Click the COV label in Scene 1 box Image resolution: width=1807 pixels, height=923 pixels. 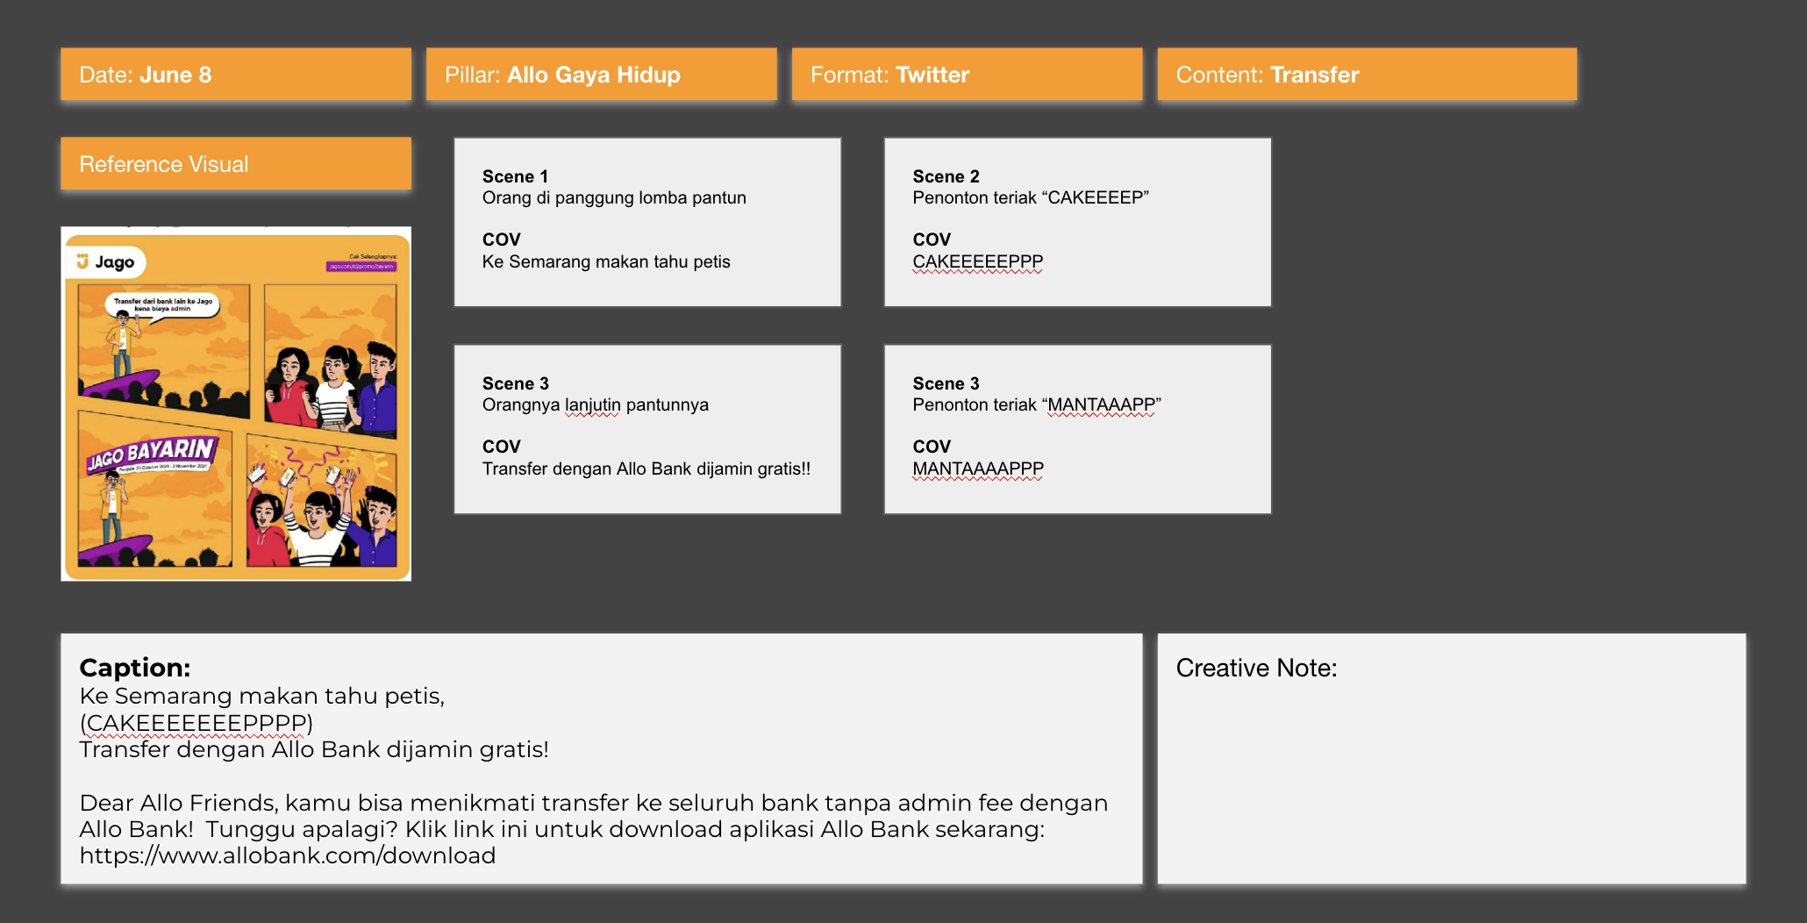(502, 240)
